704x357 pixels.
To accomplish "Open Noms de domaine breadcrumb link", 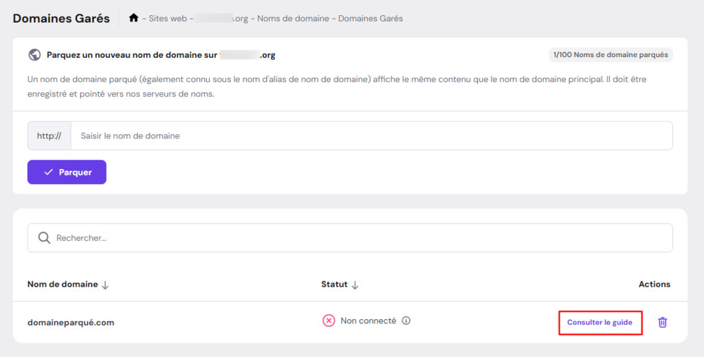I will tap(293, 19).
